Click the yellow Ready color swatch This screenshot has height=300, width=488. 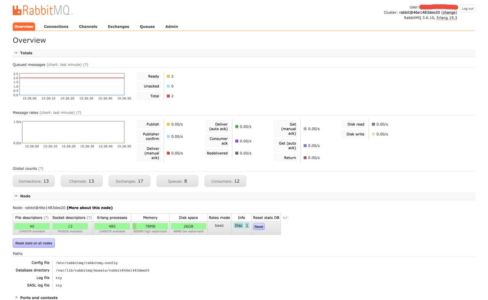168,76
